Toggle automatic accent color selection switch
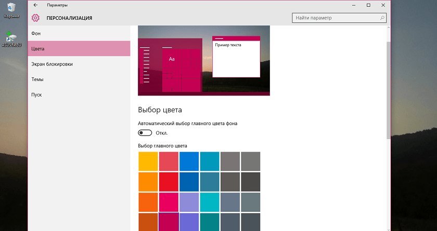The width and height of the screenshot is (437, 231). 145,133
